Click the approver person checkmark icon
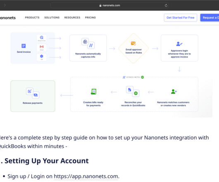 click(x=179, y=44)
